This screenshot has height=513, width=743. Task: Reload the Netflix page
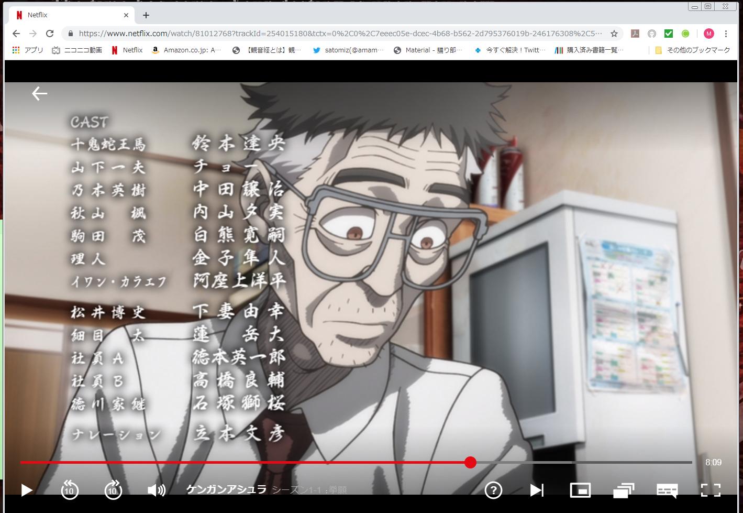[x=50, y=34]
